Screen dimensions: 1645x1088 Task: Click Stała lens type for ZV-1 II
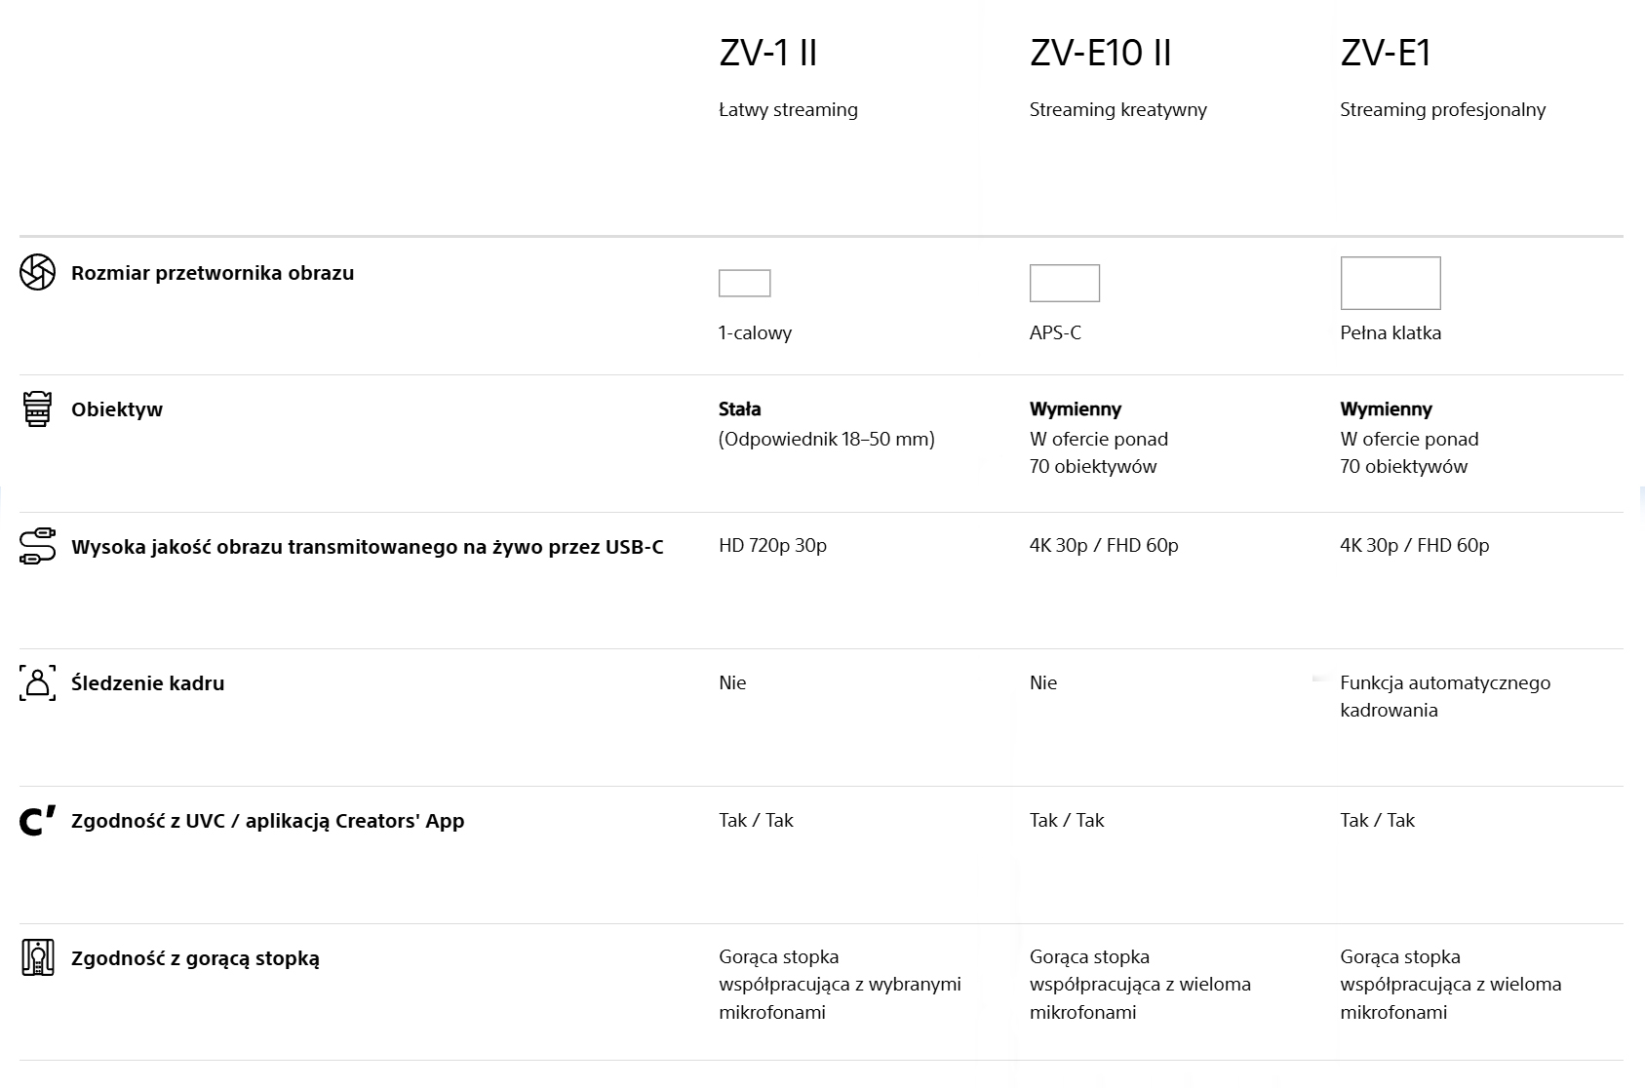(x=739, y=408)
